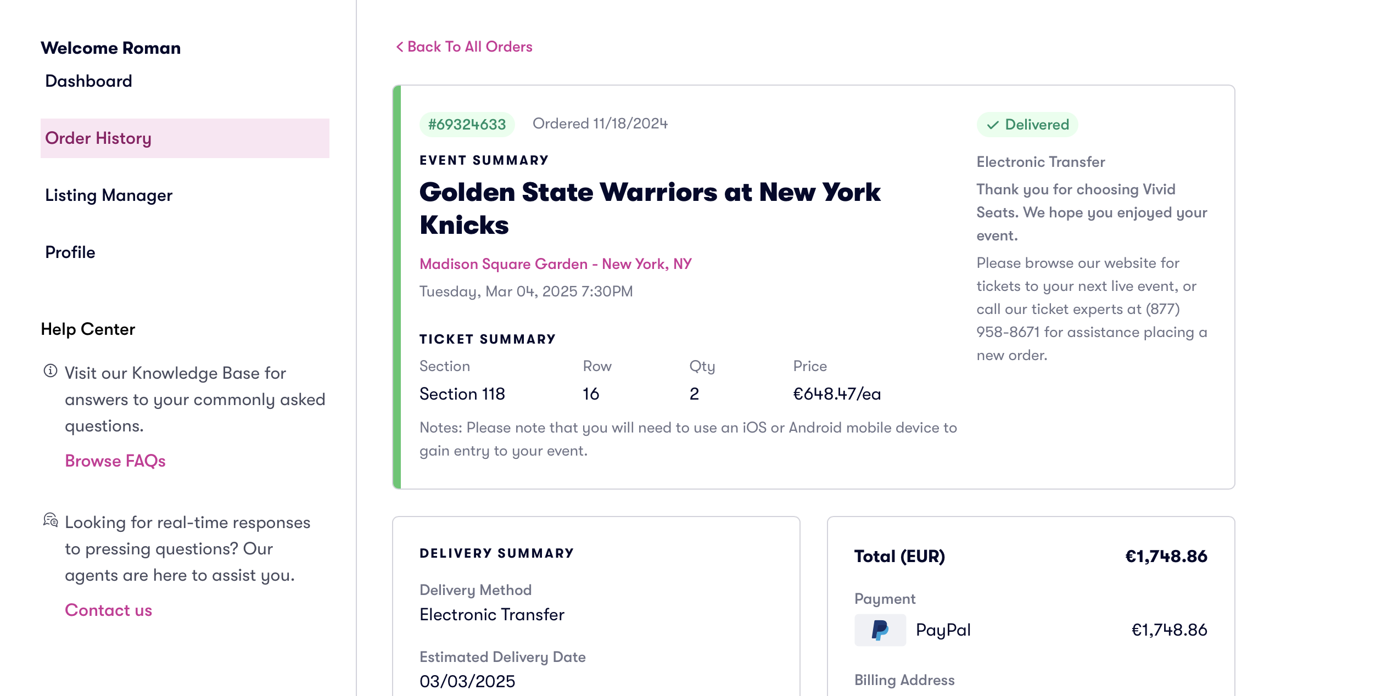This screenshot has height=696, width=1387.
Task: Click the ticket price €648.47/ea
Action: [837, 394]
